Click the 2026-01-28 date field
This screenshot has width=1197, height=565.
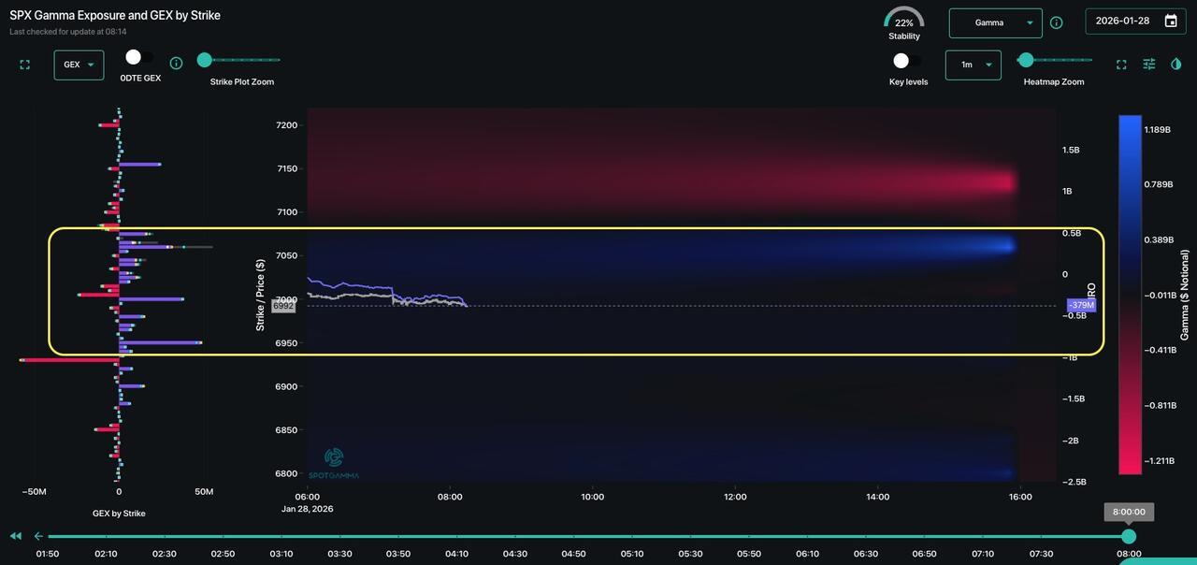pos(1122,22)
